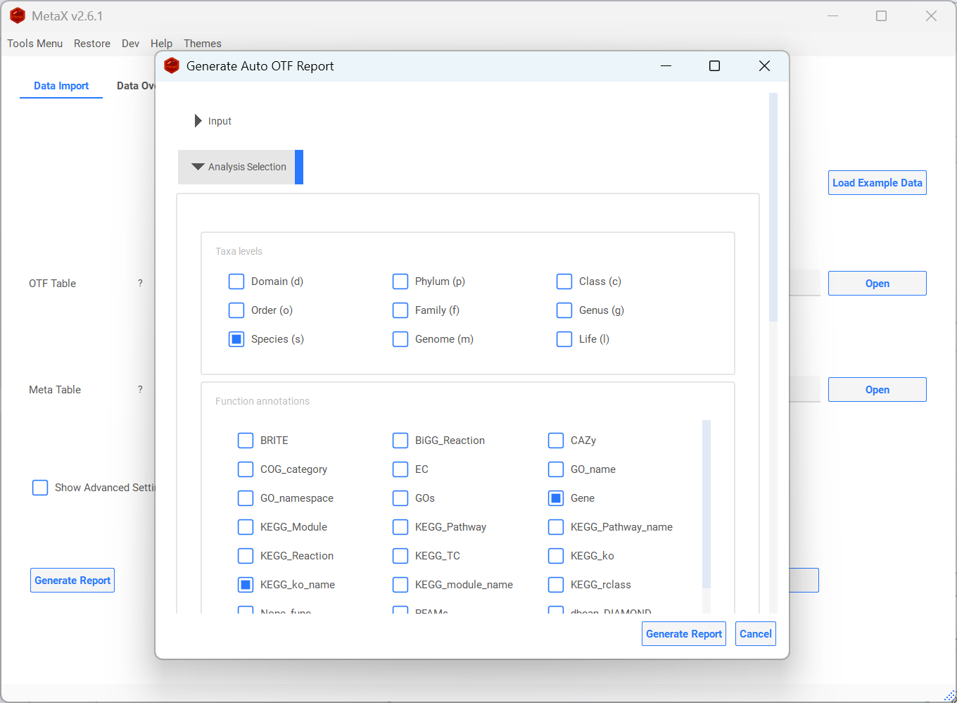Enable the BRITE function annotation
Screen dimensions: 957x703
246,441
